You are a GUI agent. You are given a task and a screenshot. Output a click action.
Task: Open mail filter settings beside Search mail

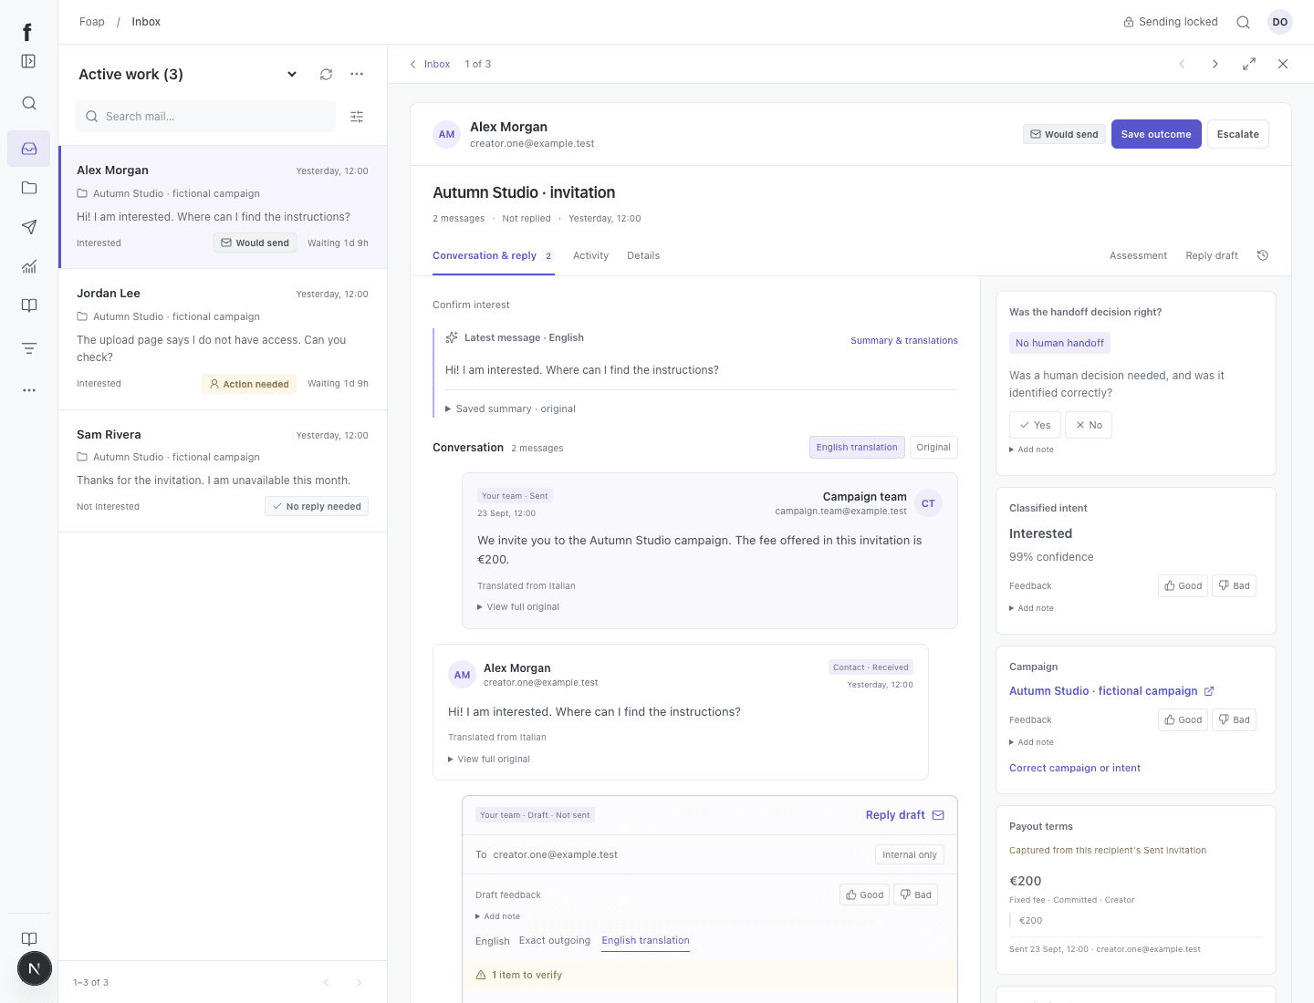tap(357, 117)
